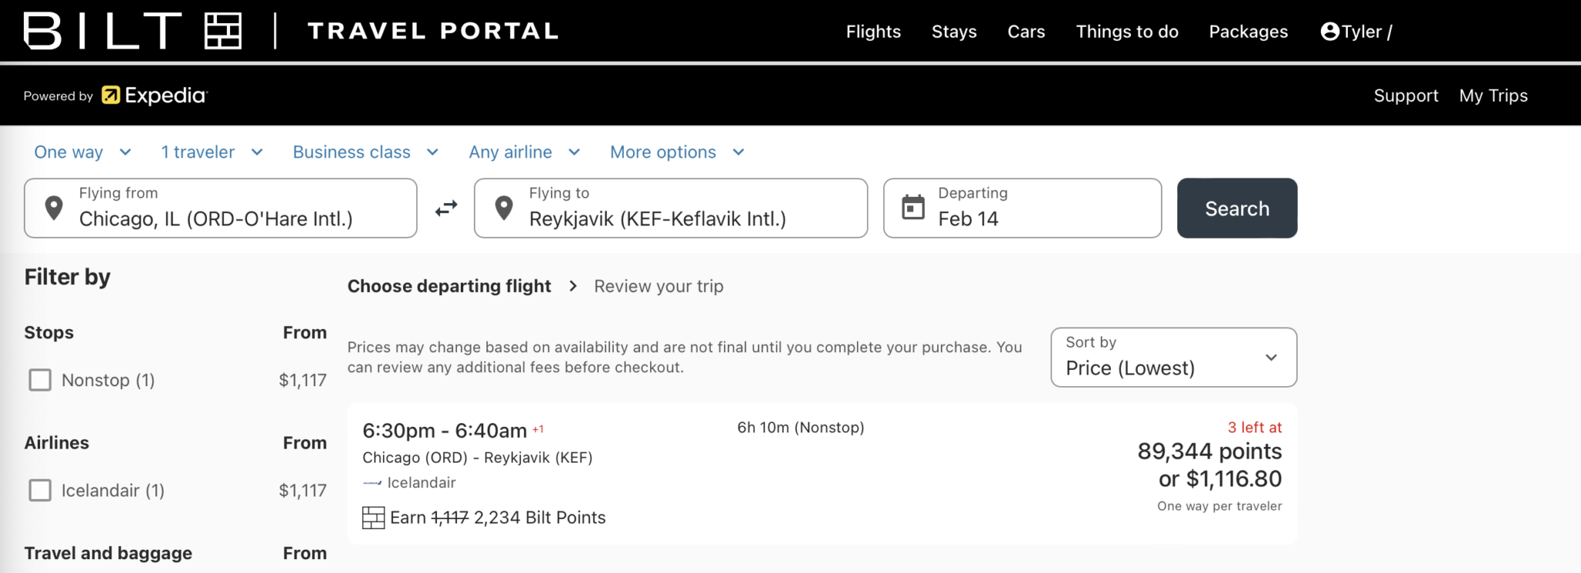Expand the 1 traveler dropdown
1581x573 pixels.
point(212,152)
